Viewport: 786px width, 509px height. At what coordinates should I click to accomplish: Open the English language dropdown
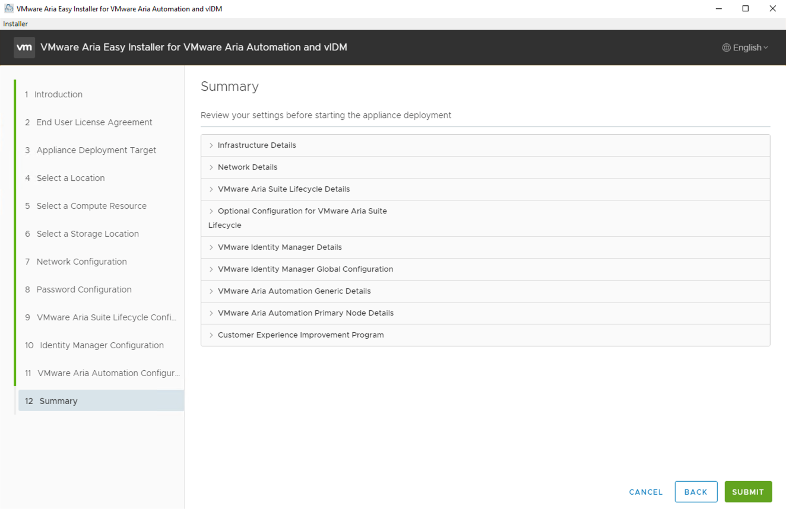click(x=745, y=47)
